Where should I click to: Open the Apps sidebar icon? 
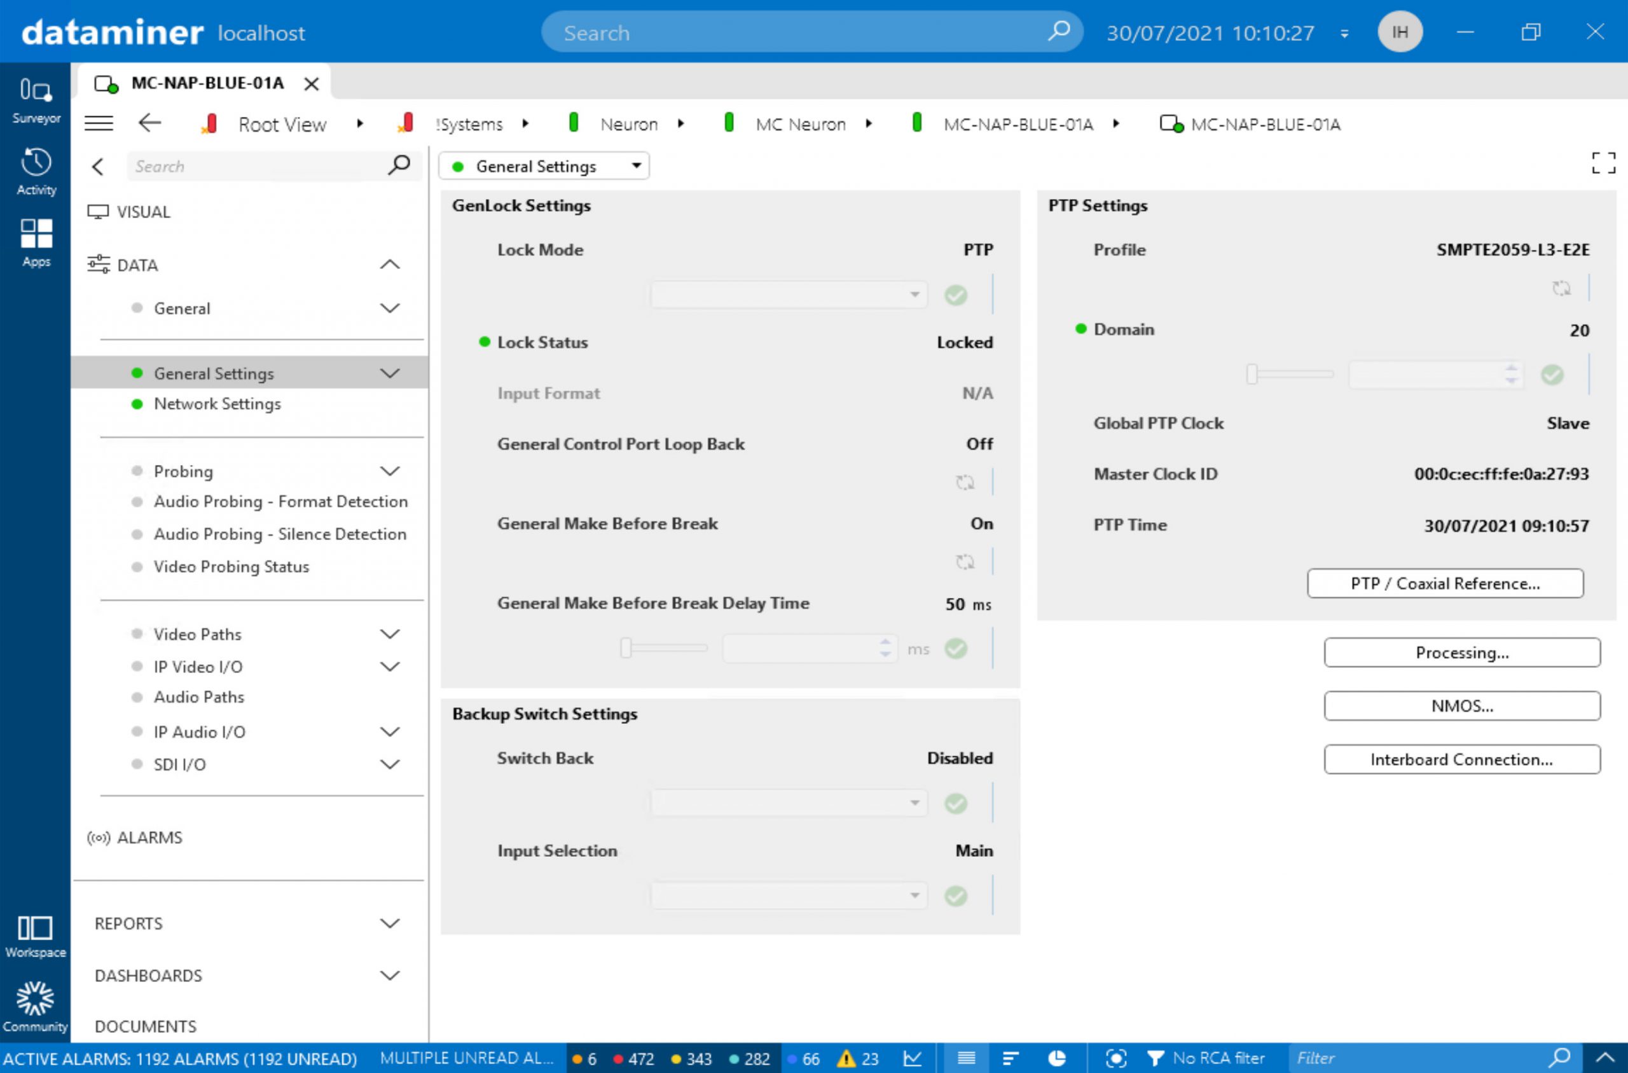36,243
